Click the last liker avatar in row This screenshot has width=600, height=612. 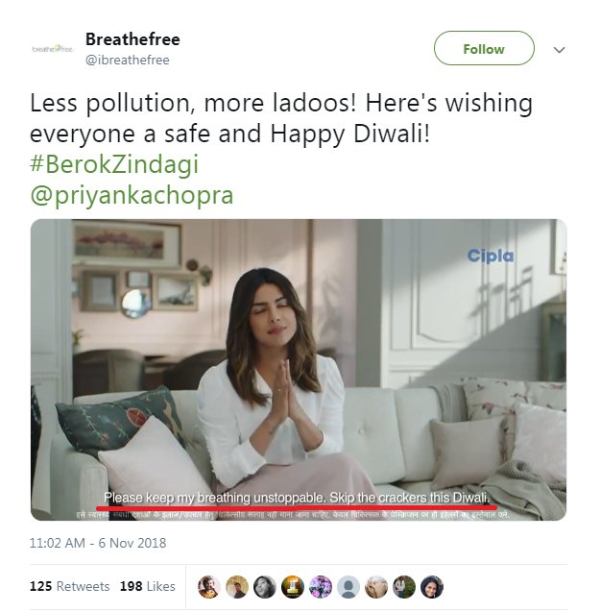(x=432, y=587)
